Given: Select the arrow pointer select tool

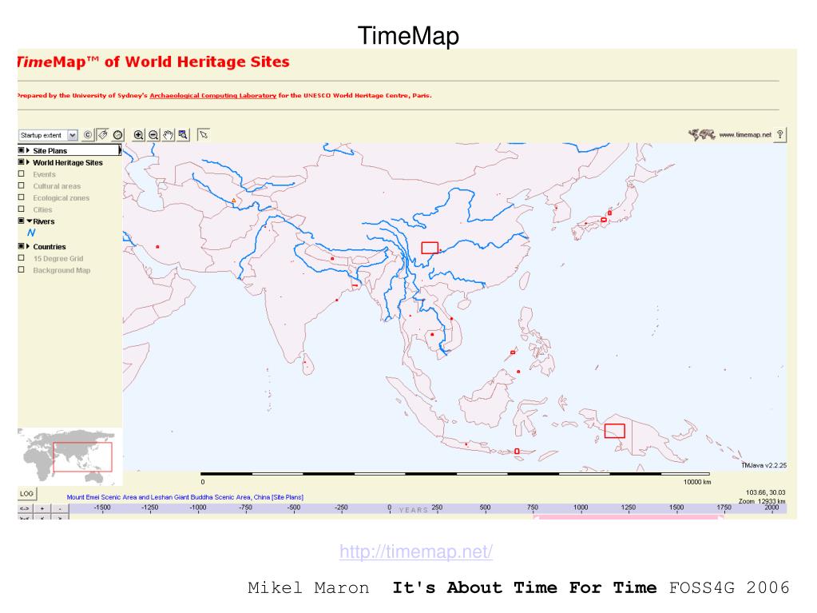Looking at the screenshot, I should 203,135.
